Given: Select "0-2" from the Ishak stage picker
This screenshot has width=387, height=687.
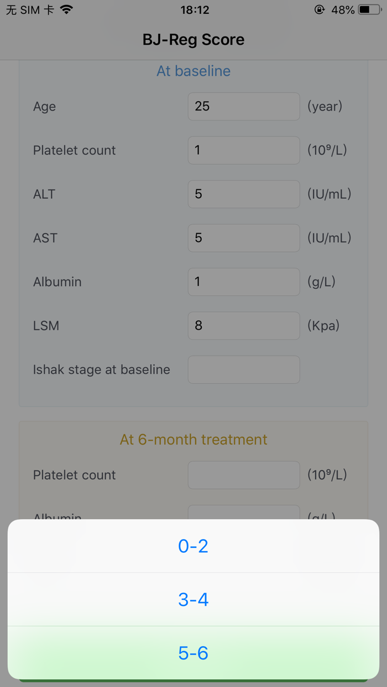Looking at the screenshot, I should 193,546.
